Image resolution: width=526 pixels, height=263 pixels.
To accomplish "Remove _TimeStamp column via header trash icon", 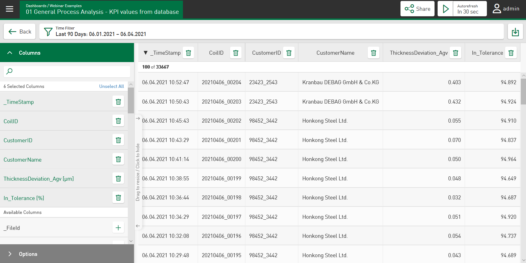I will (x=188, y=53).
